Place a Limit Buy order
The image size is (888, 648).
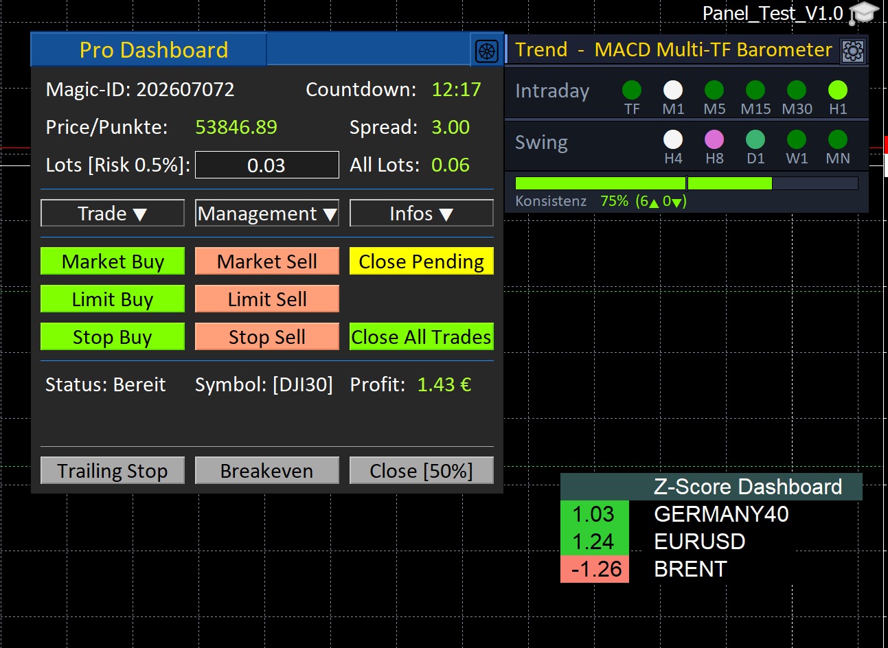click(x=113, y=299)
